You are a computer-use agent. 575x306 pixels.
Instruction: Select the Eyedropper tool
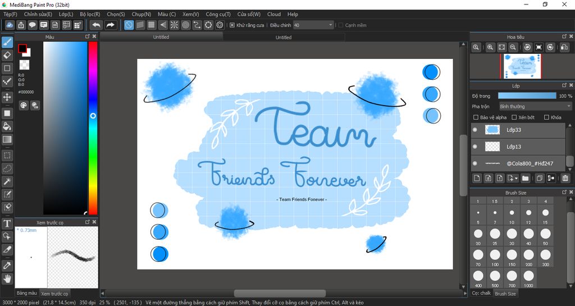point(7,266)
